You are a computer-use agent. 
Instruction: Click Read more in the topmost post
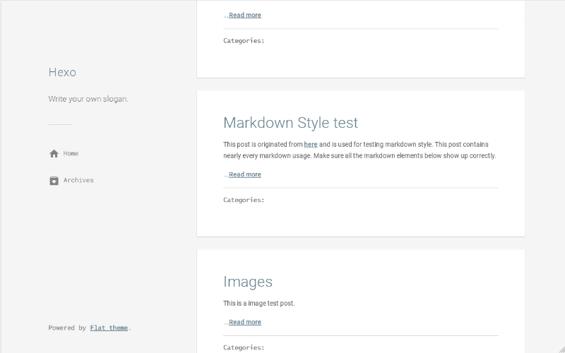pyautogui.click(x=244, y=15)
